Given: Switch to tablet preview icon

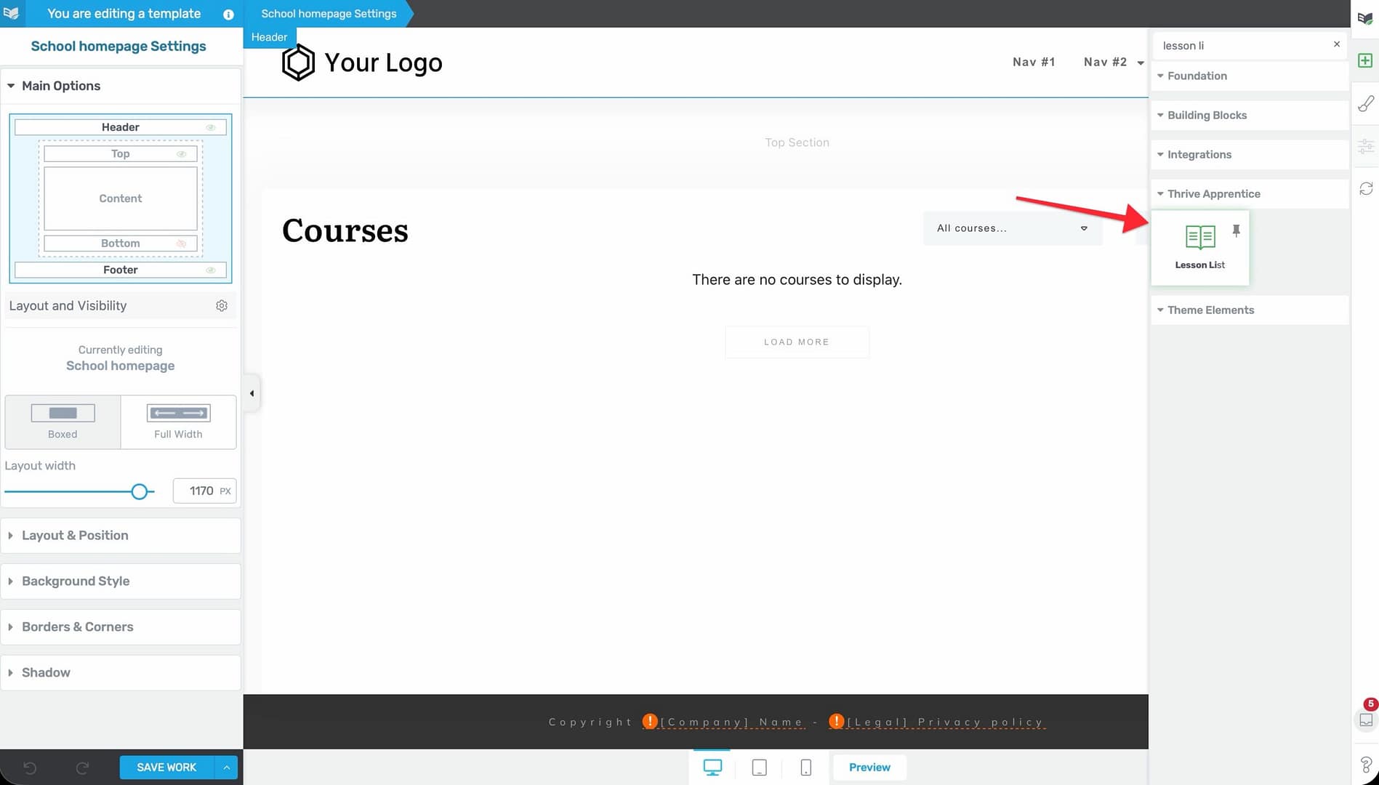Looking at the screenshot, I should coord(759,768).
